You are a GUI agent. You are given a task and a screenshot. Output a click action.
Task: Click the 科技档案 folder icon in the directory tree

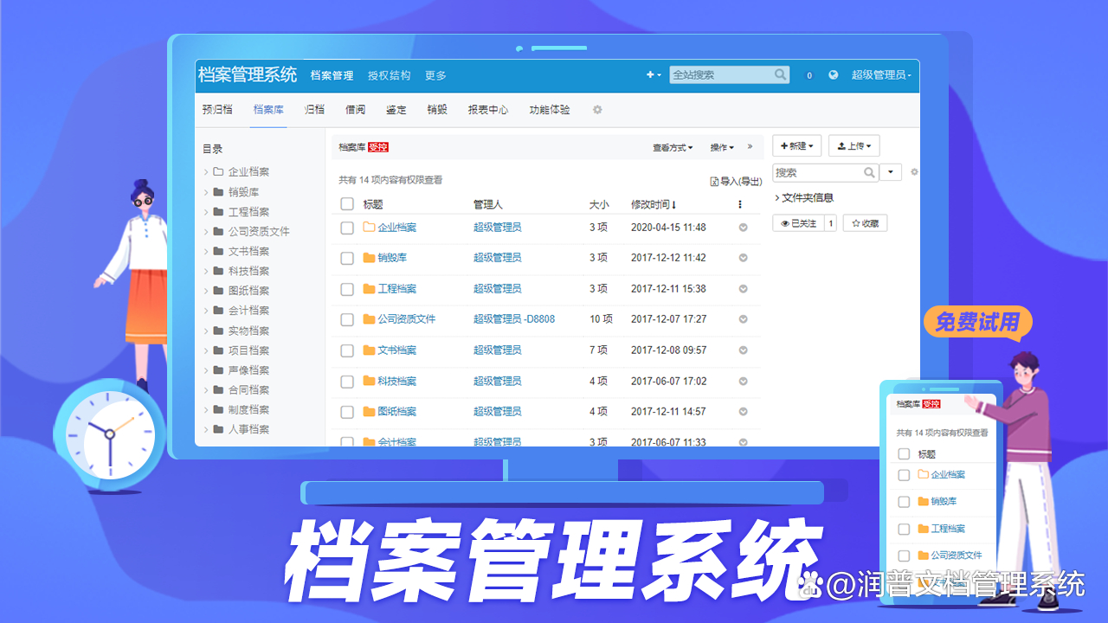(x=219, y=271)
